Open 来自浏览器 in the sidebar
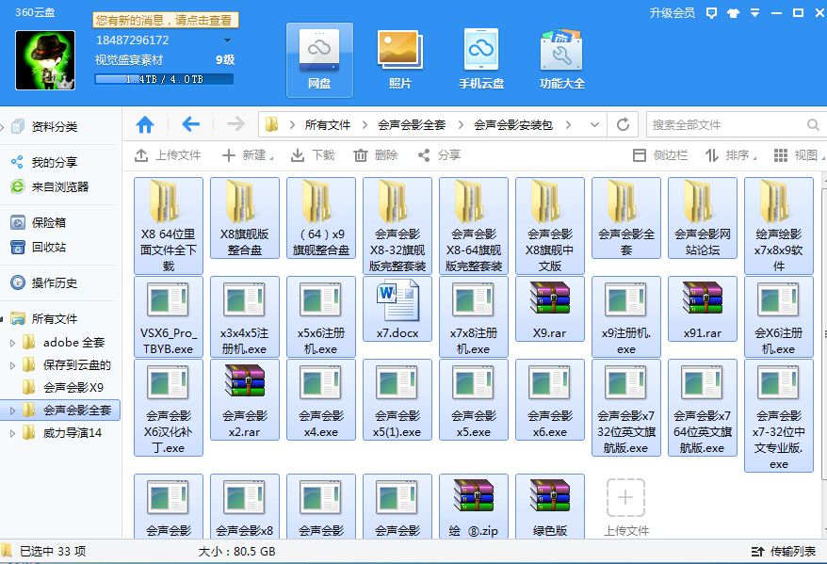Screen dimensions: 827x564 click(60, 186)
